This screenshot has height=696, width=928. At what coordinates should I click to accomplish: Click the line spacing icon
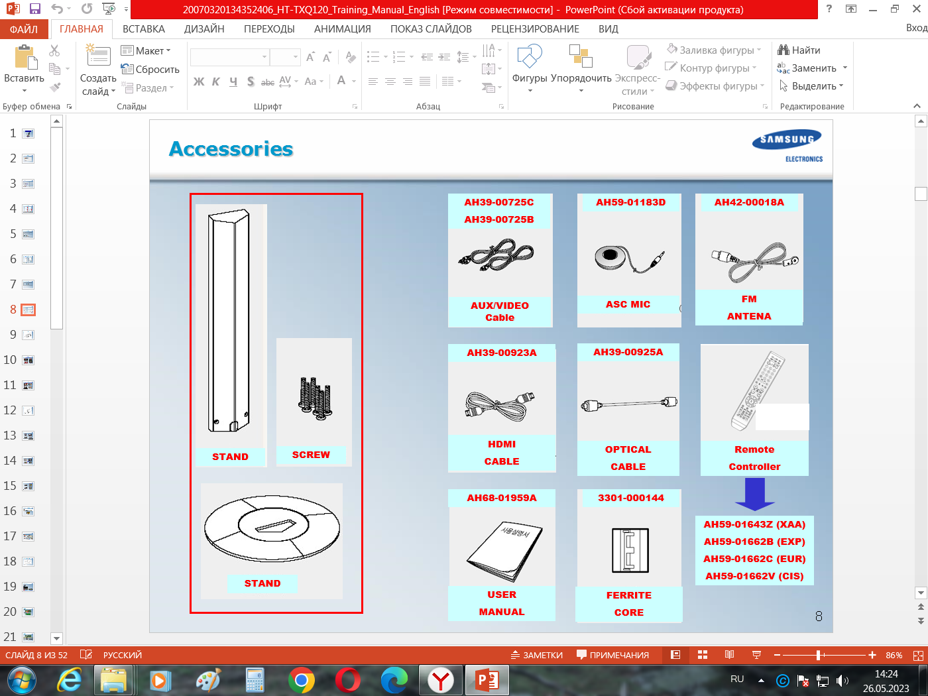(463, 57)
